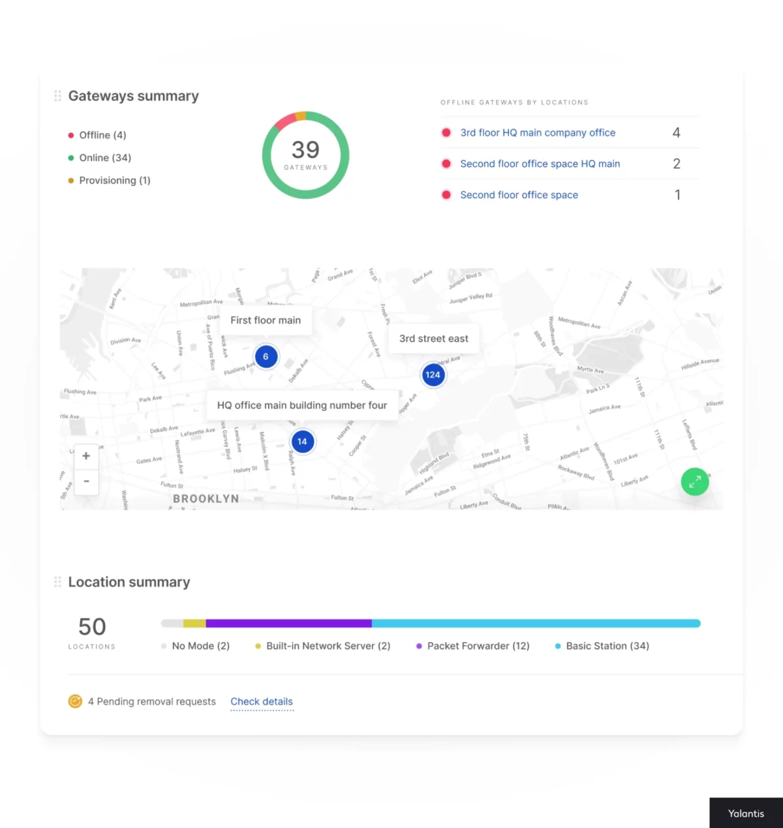Click the drag handle beside Gateways summary
Image resolution: width=783 pixels, height=828 pixels.
(x=57, y=96)
